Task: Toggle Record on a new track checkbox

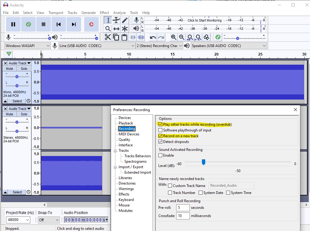Action: tap(160, 136)
